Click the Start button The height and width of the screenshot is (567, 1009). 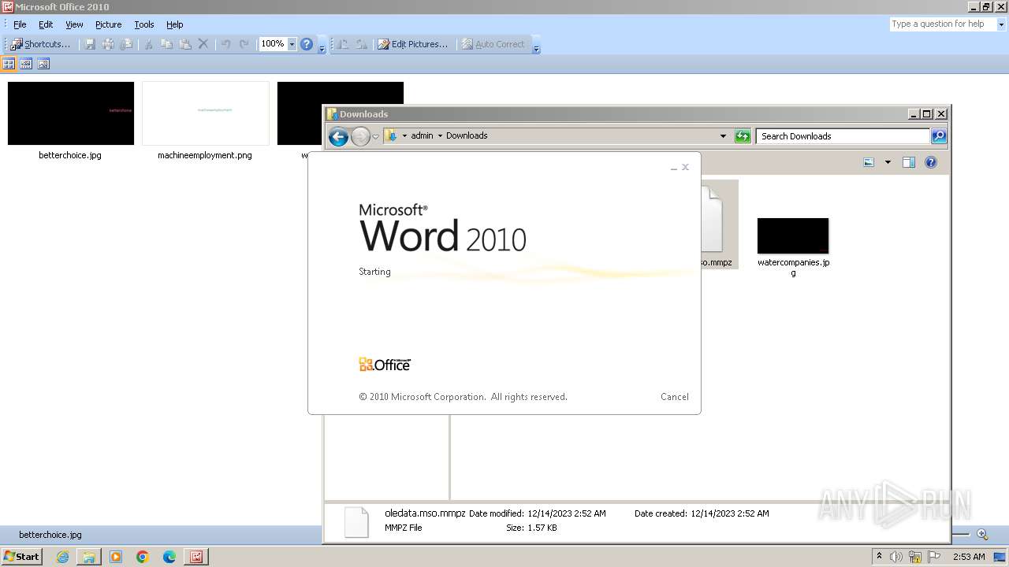coord(22,557)
